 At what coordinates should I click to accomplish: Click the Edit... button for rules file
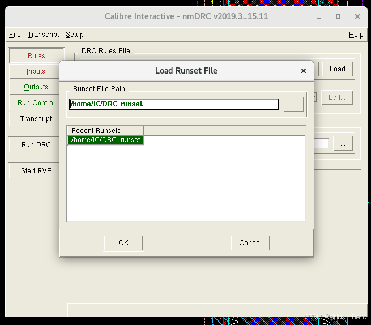point(336,97)
